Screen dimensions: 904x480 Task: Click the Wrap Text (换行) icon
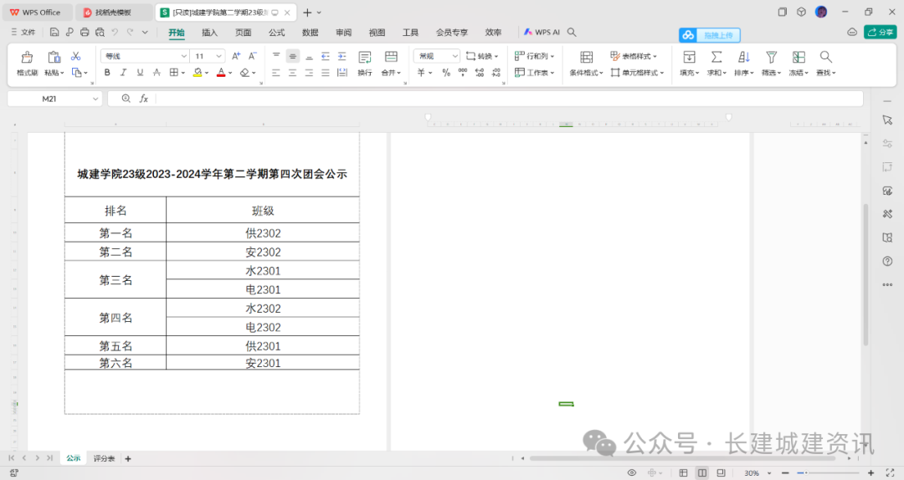pyautogui.click(x=364, y=57)
